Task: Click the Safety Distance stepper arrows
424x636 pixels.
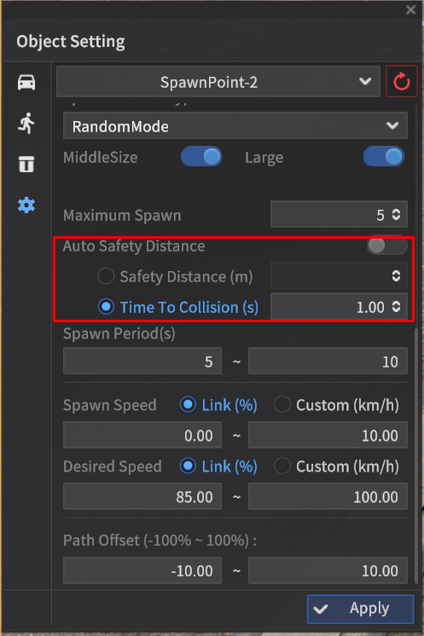Action: (396, 276)
